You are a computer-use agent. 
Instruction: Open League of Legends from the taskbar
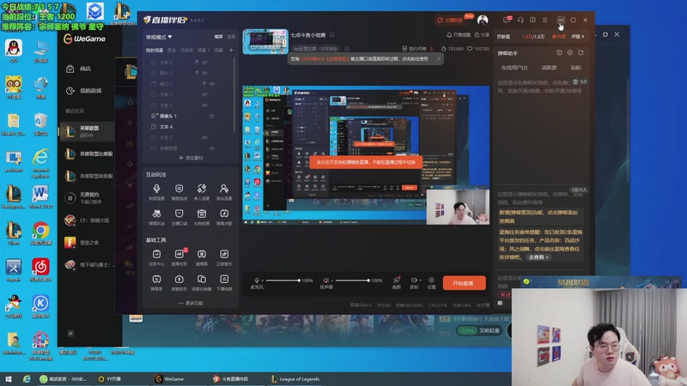point(295,379)
